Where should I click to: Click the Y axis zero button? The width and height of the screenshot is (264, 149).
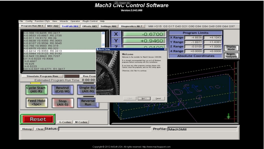point(116,41)
